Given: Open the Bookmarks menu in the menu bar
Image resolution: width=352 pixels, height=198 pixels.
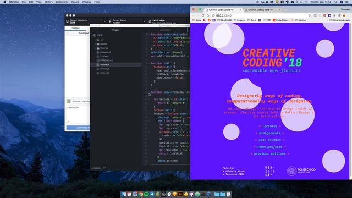Looking at the screenshot, I should (x=62, y=2).
